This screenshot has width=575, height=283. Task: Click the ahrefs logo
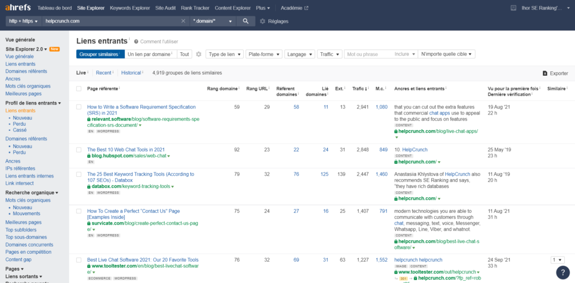(18, 8)
